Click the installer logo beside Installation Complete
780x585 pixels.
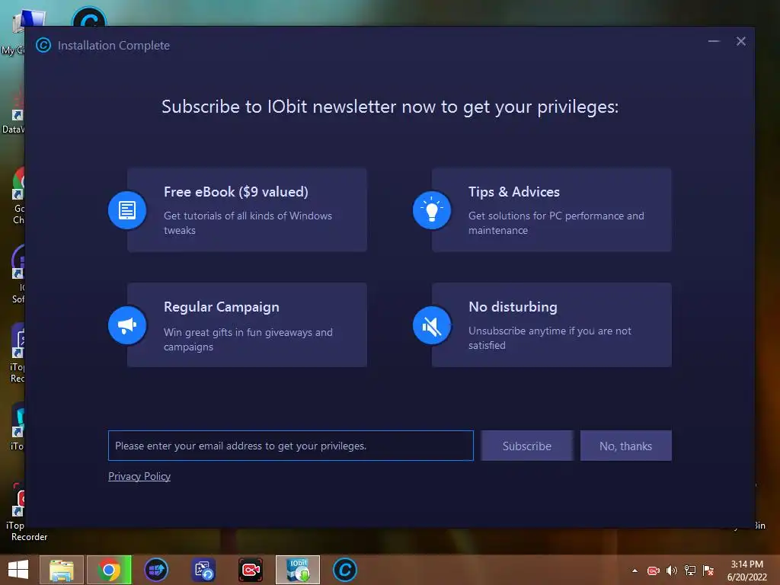pyautogui.click(x=43, y=45)
